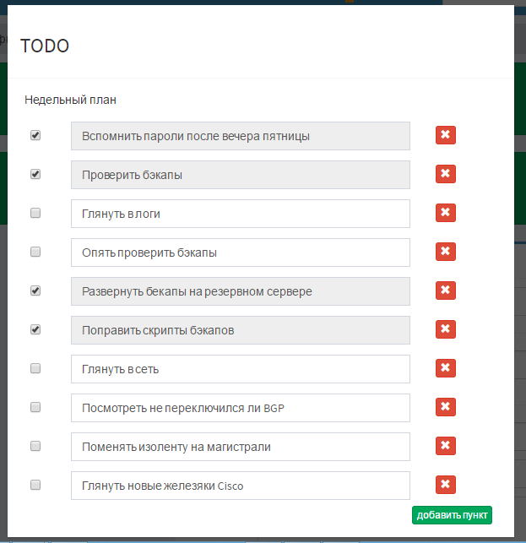Screen dimensions: 526x543
Task: Mark 'Глянуть в логи' as done
Action: pyautogui.click(x=35, y=213)
